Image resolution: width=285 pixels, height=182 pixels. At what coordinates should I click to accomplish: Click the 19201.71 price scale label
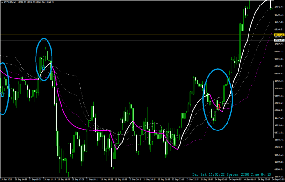(279, 15)
